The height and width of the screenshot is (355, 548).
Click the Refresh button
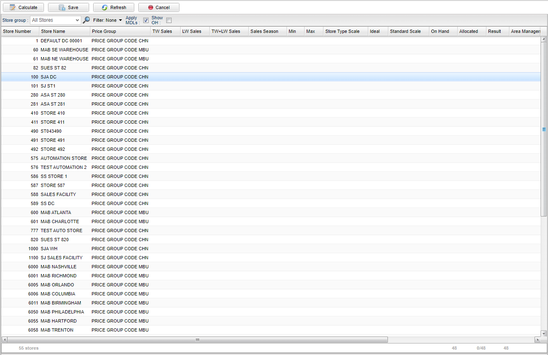[114, 7]
